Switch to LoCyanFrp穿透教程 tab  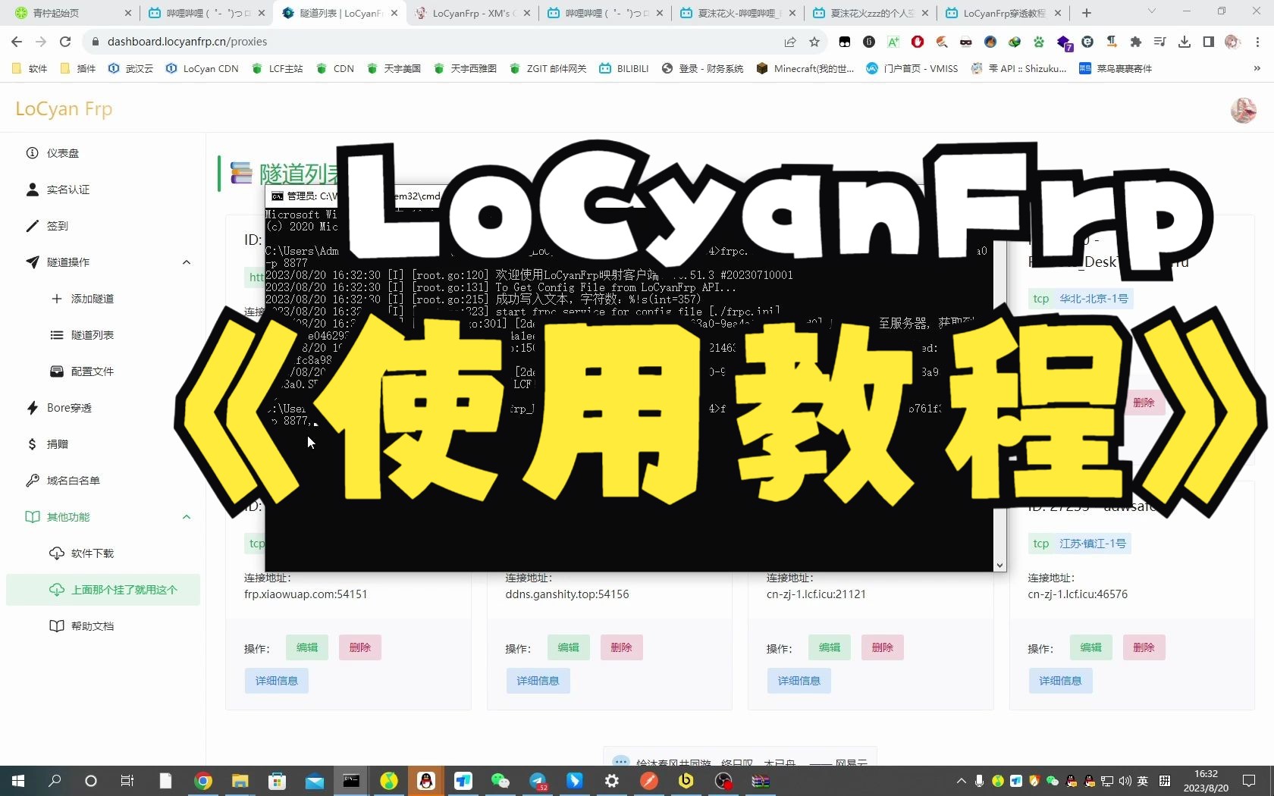pyautogui.click(x=1005, y=13)
